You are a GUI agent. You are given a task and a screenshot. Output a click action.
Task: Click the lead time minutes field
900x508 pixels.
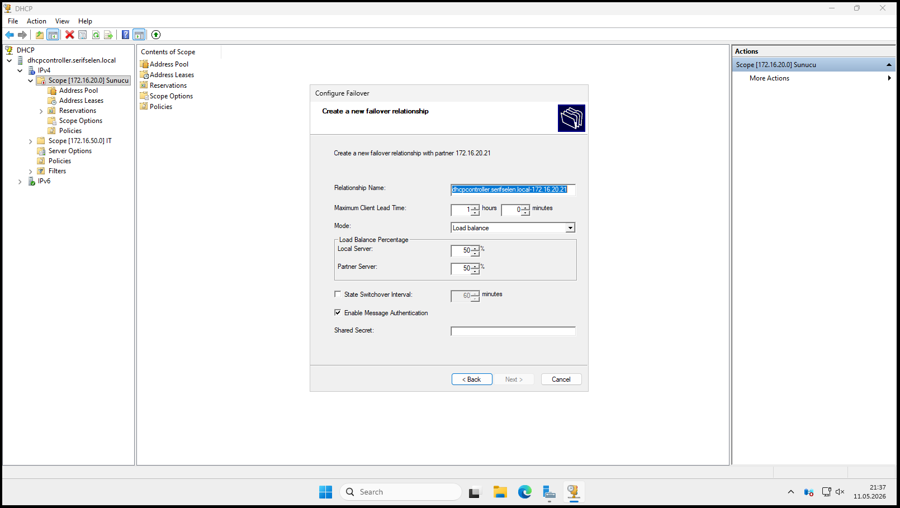(511, 210)
